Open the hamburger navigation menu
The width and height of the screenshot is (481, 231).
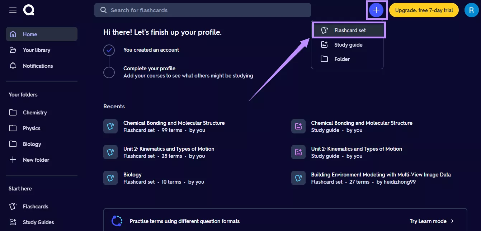[x=13, y=10]
